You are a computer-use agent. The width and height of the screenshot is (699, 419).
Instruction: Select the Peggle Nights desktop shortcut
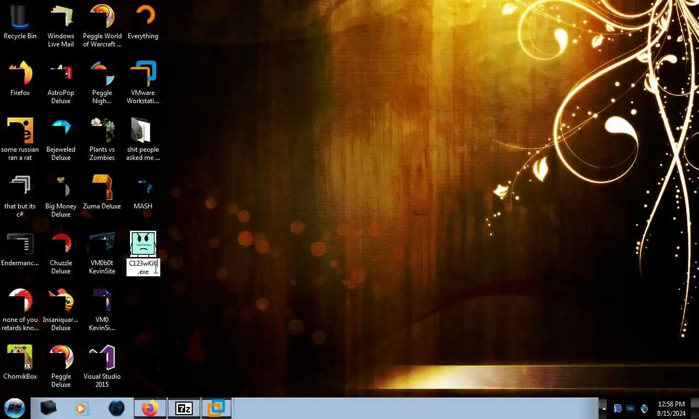pos(102,83)
